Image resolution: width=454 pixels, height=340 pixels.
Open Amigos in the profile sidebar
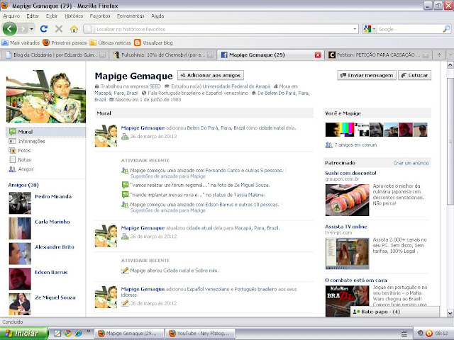(x=21, y=169)
